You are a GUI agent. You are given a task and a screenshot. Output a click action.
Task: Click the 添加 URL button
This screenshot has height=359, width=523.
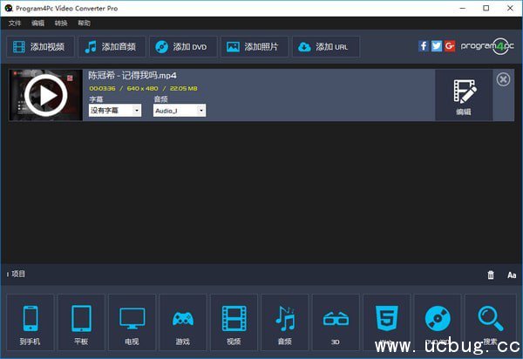(x=326, y=47)
